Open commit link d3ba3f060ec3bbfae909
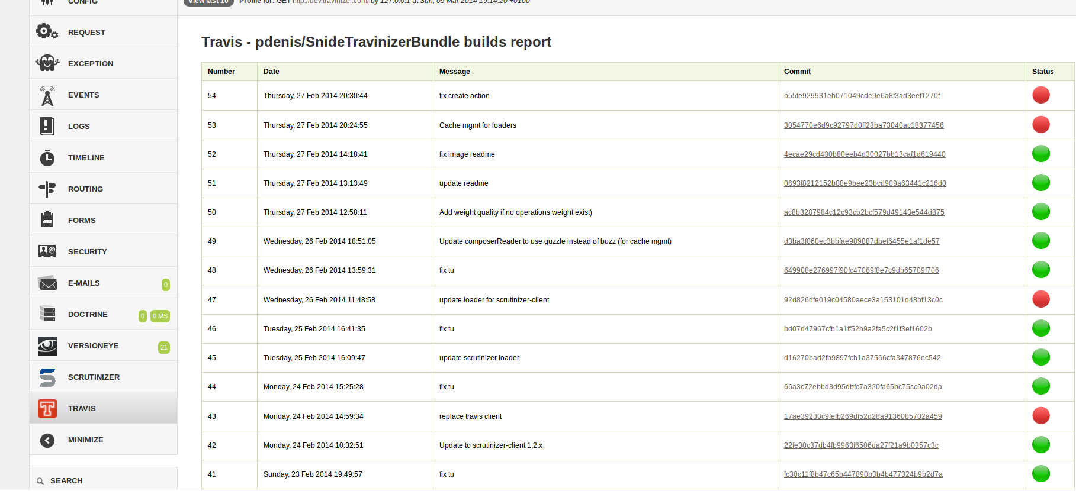 pyautogui.click(x=862, y=241)
